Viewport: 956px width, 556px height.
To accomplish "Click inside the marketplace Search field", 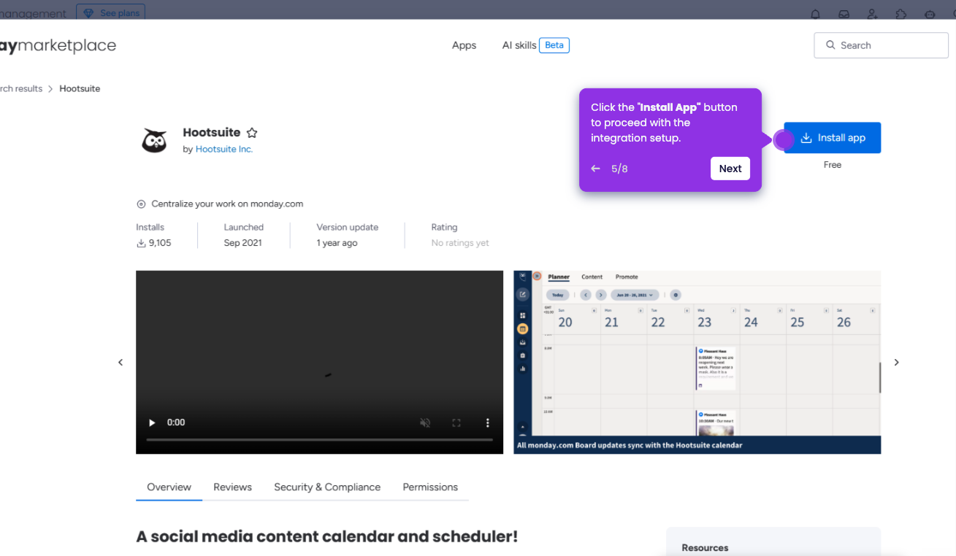I will (881, 45).
